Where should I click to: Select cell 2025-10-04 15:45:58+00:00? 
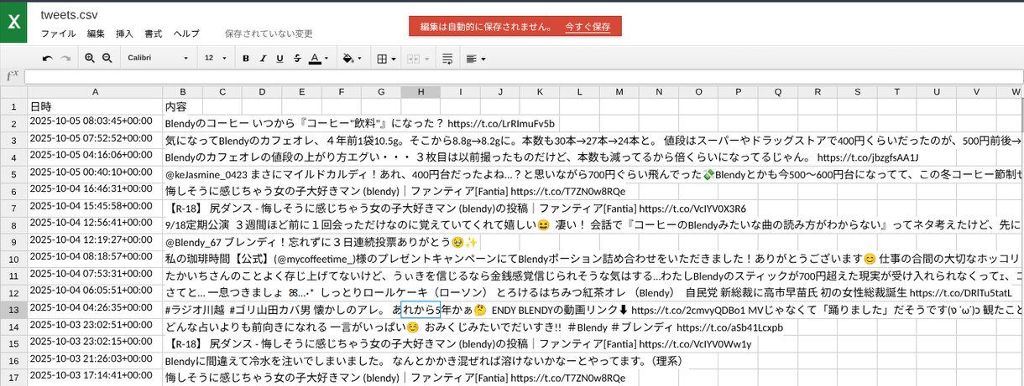(x=95, y=207)
